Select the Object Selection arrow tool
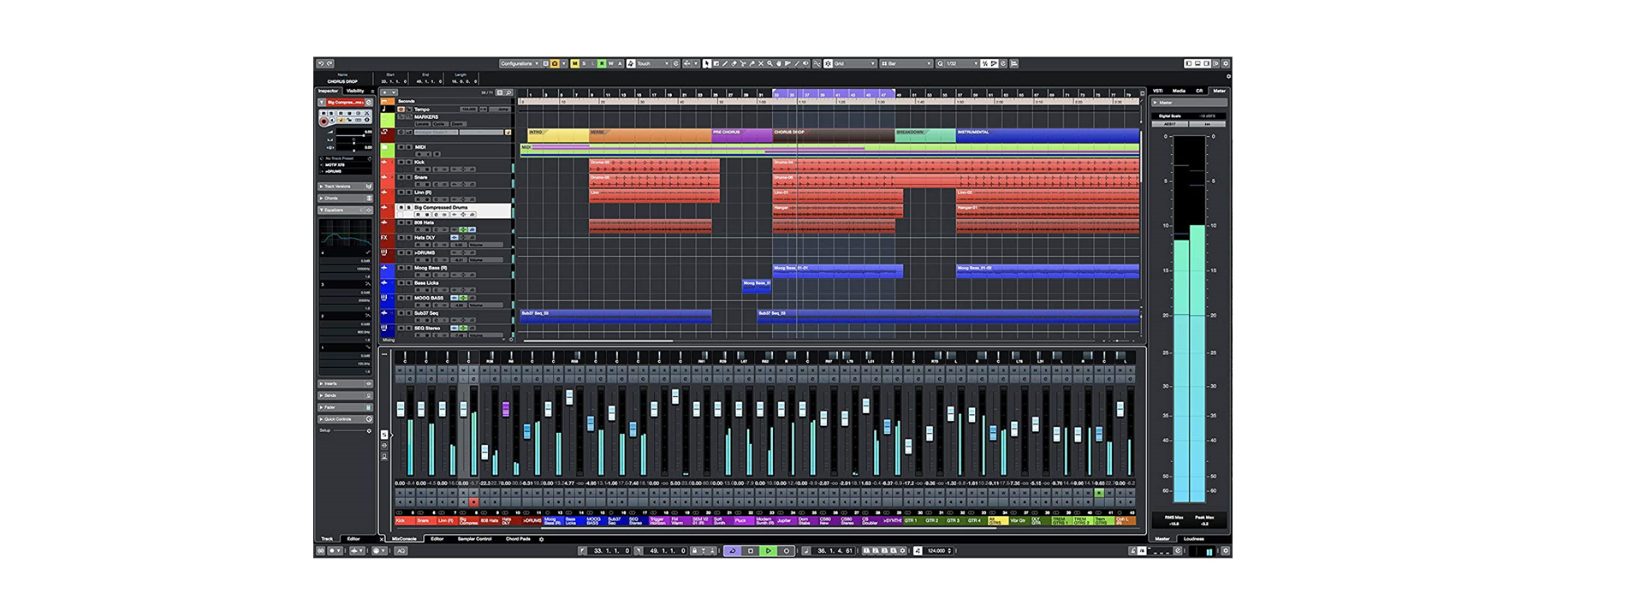 click(x=707, y=63)
